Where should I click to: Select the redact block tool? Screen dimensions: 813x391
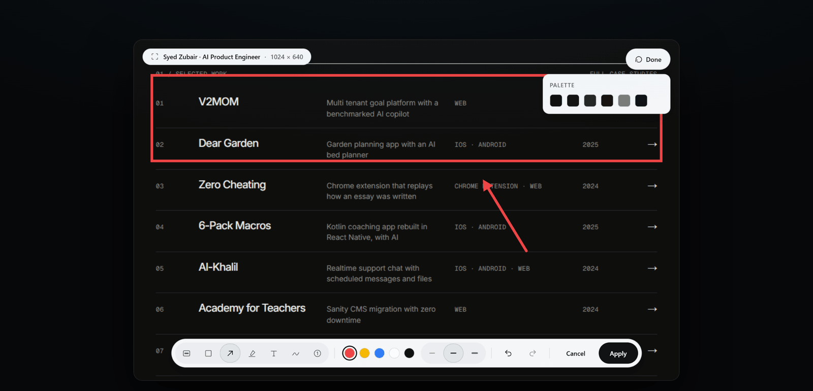[x=186, y=353]
